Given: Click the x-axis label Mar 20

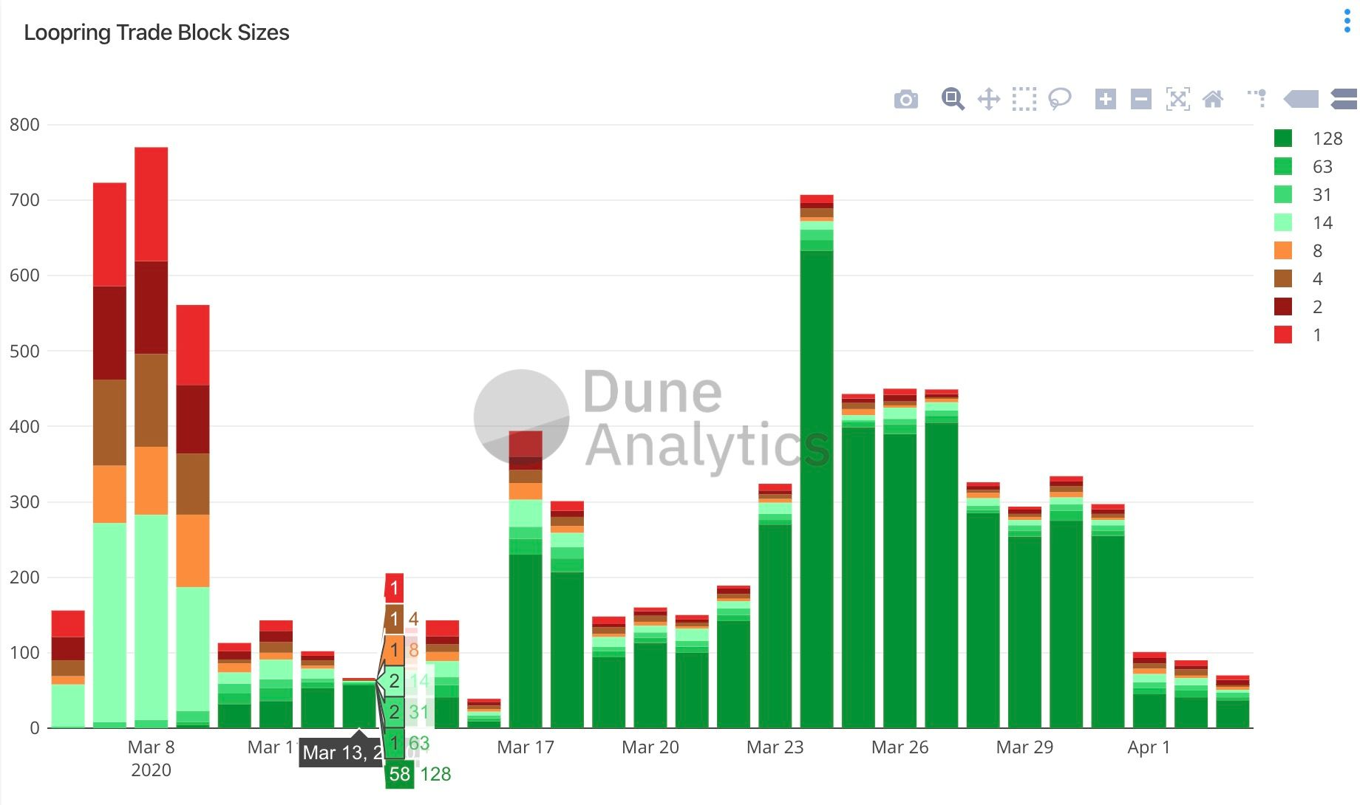Looking at the screenshot, I should tap(650, 747).
